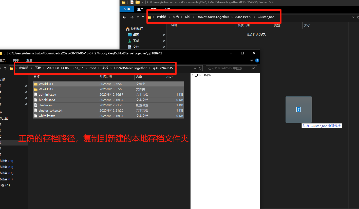
Task: Select the World312 folder
Action: coord(108,89)
